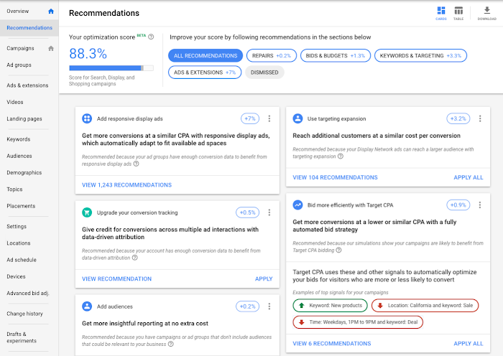The image size is (503, 356).
Task: Open Campaigns in the sidebar
Action: pos(21,49)
